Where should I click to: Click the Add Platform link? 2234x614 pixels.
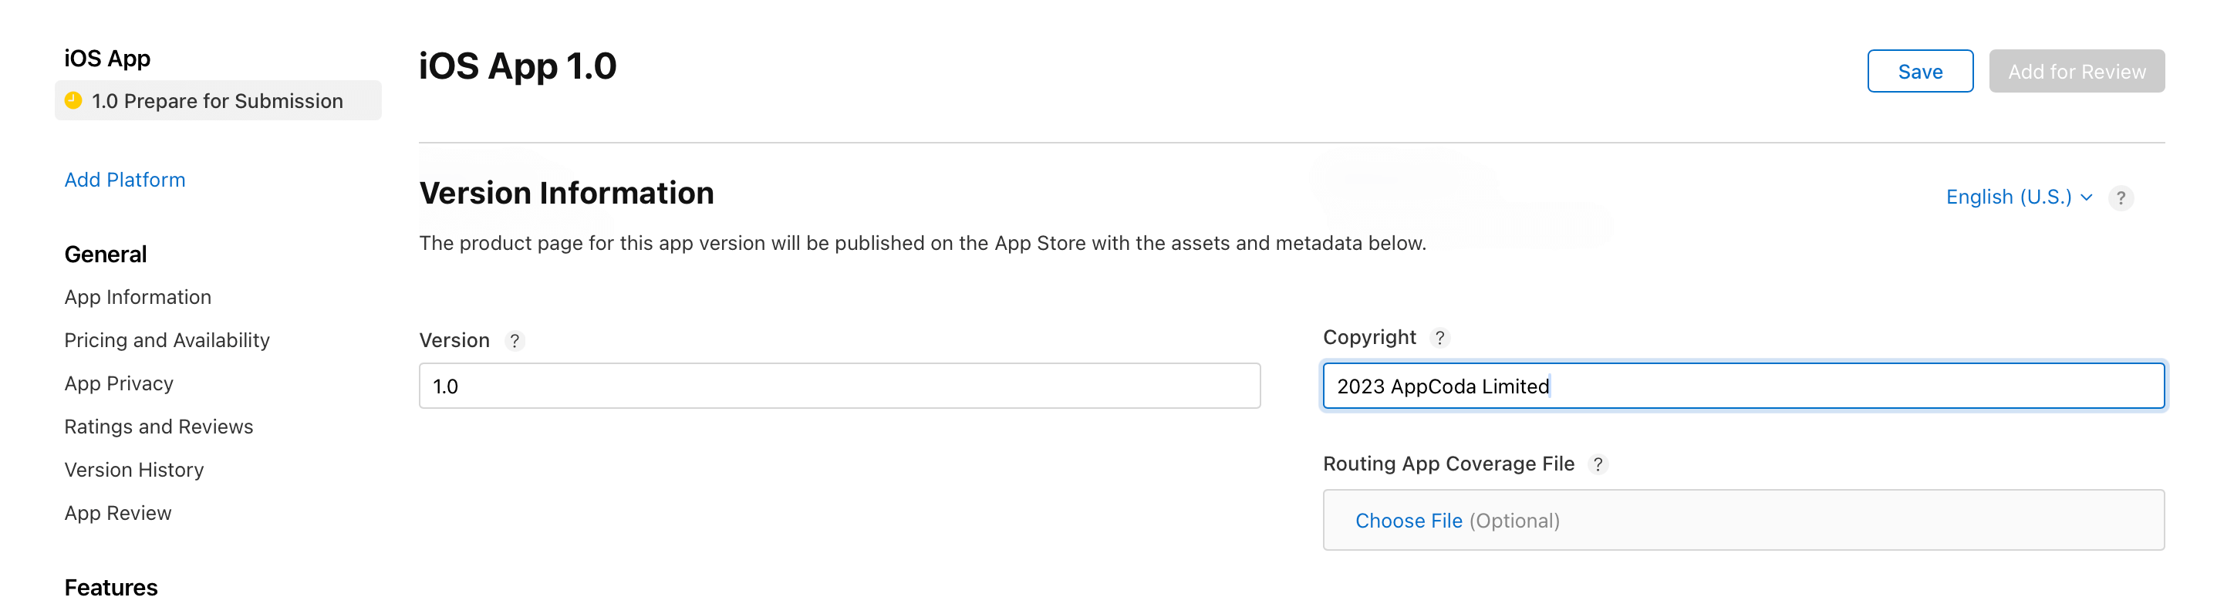125,180
